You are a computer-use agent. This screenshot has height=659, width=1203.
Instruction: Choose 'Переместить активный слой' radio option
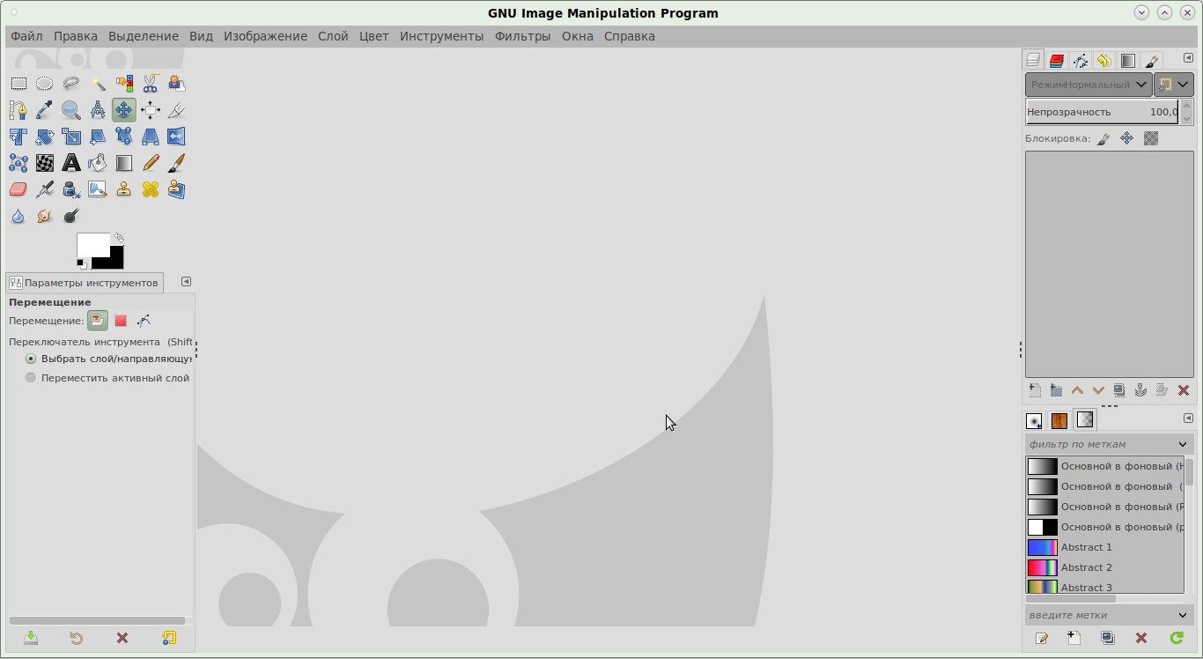point(107,378)
